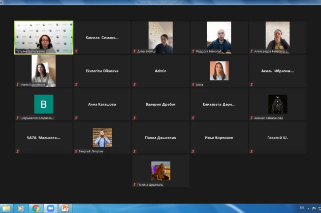Open Google Chrome from the taskbar
Viewport: 321px width, 213px height.
pos(36,208)
